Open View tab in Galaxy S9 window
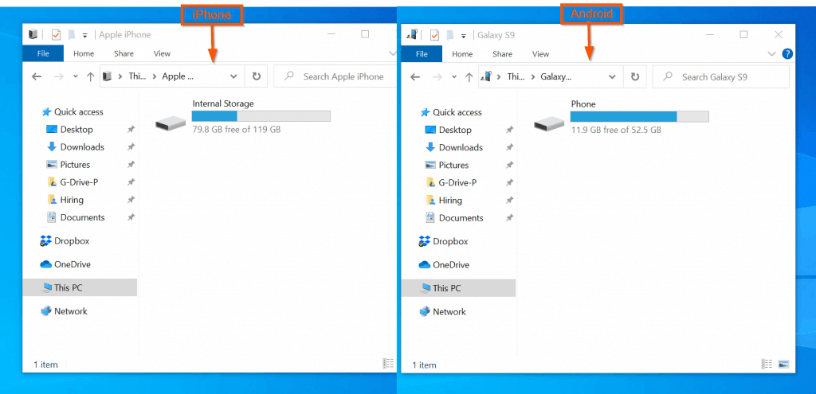This screenshot has height=394, width=816. point(541,54)
